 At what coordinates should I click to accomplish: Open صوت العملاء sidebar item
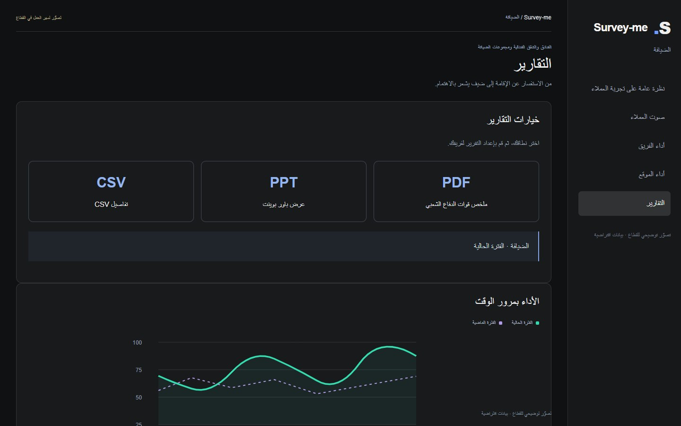coord(624,117)
